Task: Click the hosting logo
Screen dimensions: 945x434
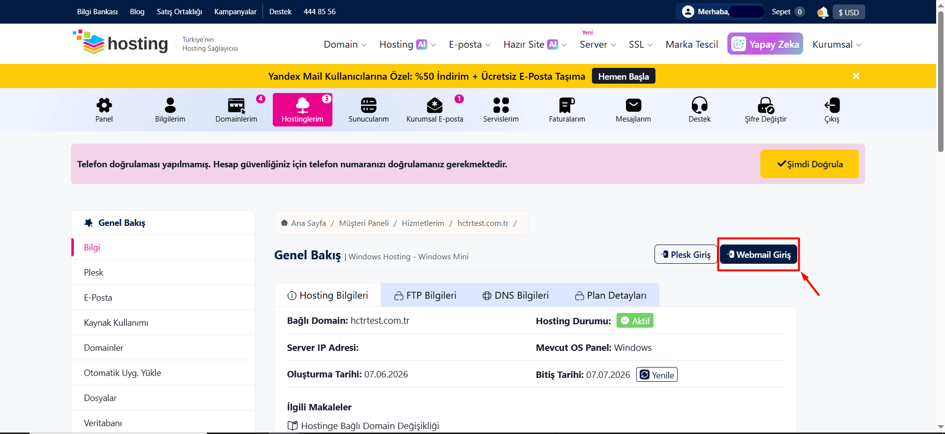Action: (x=121, y=43)
